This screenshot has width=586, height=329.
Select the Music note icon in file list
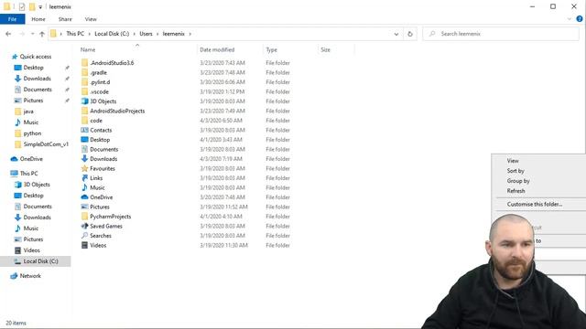point(85,187)
